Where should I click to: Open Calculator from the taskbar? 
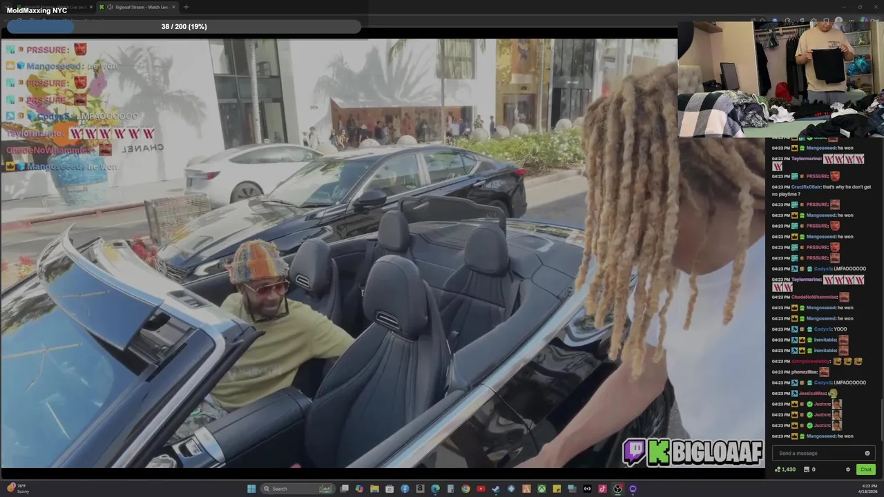pos(450,489)
